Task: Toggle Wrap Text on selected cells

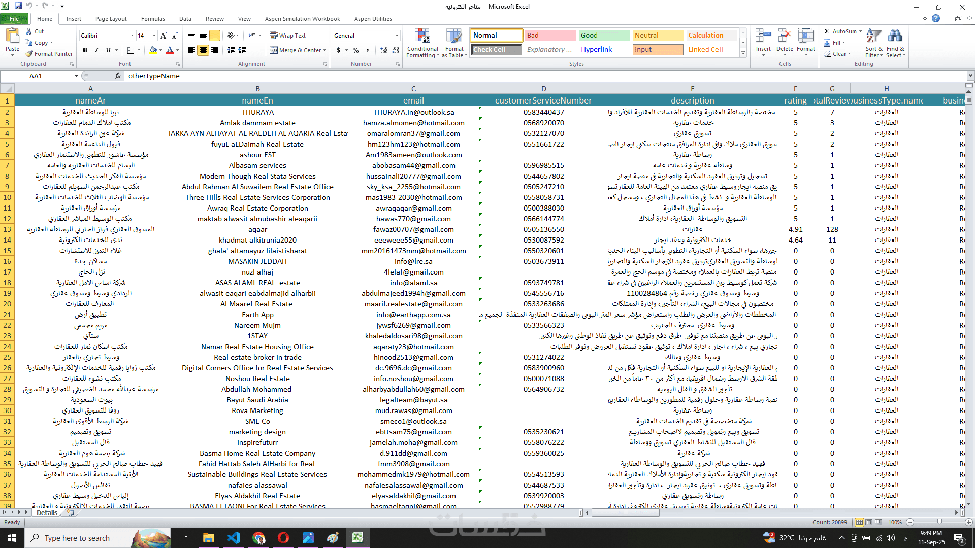Action: [x=287, y=36]
